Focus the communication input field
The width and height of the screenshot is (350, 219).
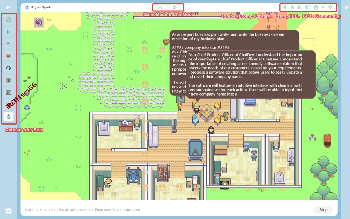[x=167, y=210]
